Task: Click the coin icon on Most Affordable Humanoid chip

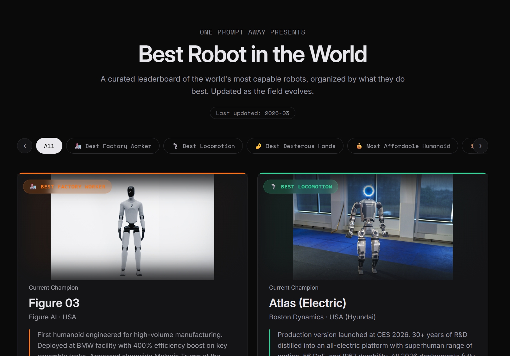Action: coord(359,146)
